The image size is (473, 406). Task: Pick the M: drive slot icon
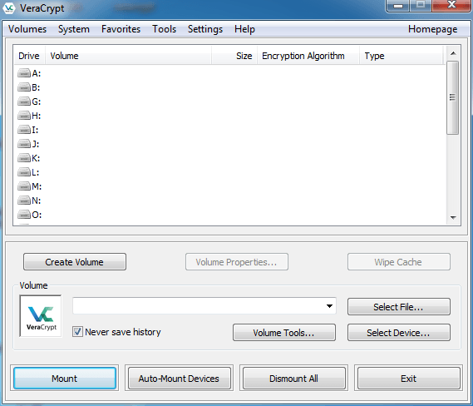(24, 186)
